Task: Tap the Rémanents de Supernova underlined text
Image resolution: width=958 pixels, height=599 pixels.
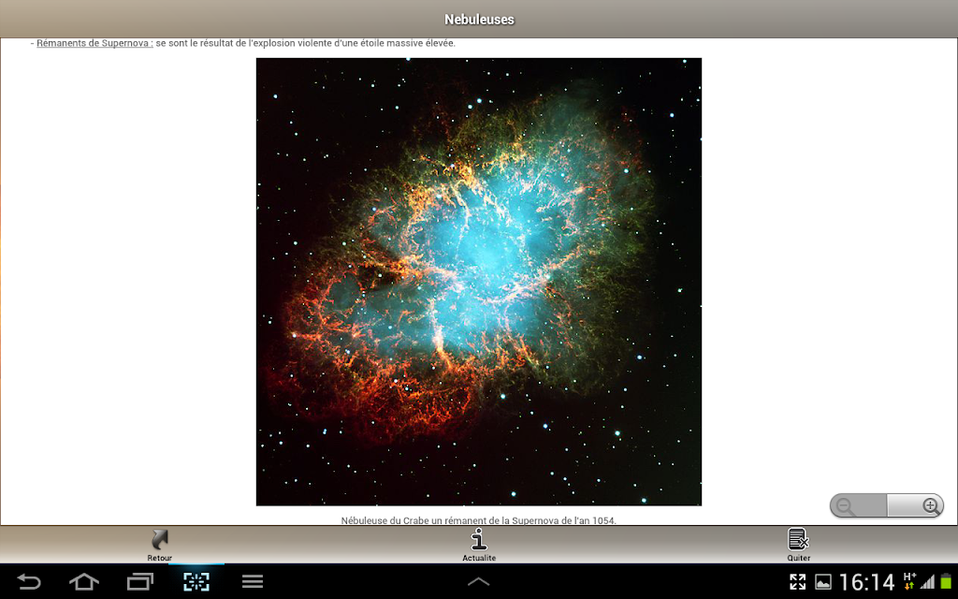Action: coord(94,43)
